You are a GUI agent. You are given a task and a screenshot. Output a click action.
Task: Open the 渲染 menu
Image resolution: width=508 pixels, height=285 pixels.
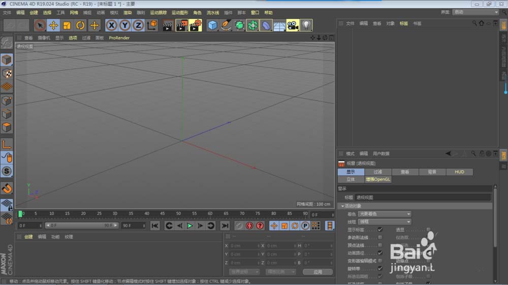pyautogui.click(x=128, y=13)
